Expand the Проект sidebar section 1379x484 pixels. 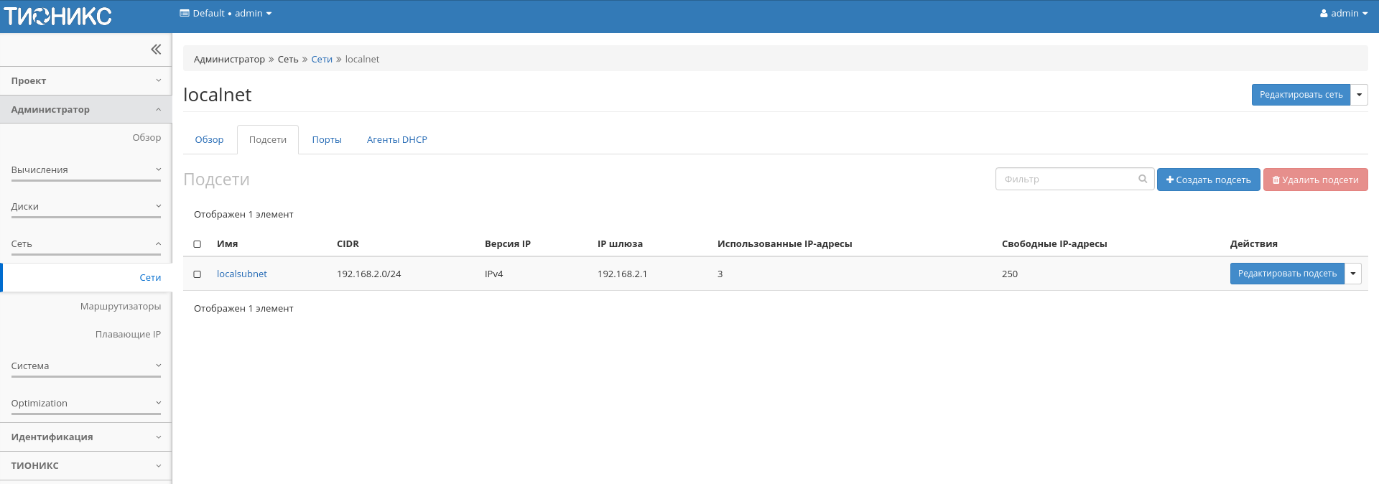pos(85,81)
